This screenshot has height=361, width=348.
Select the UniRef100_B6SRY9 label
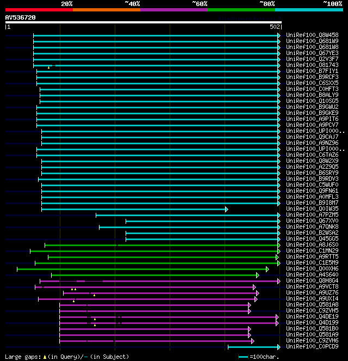[x=312, y=173]
